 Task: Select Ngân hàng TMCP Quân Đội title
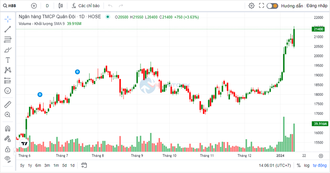coord(60,17)
